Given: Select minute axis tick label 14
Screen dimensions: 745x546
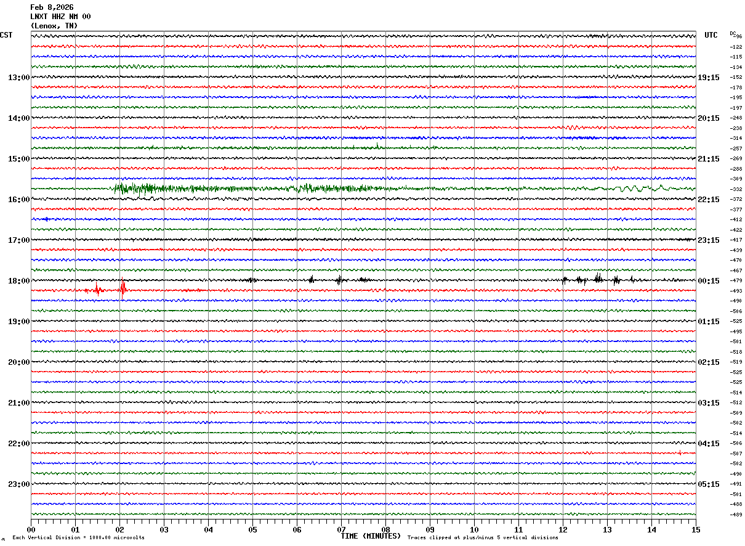Looking at the screenshot, I should [x=651, y=529].
